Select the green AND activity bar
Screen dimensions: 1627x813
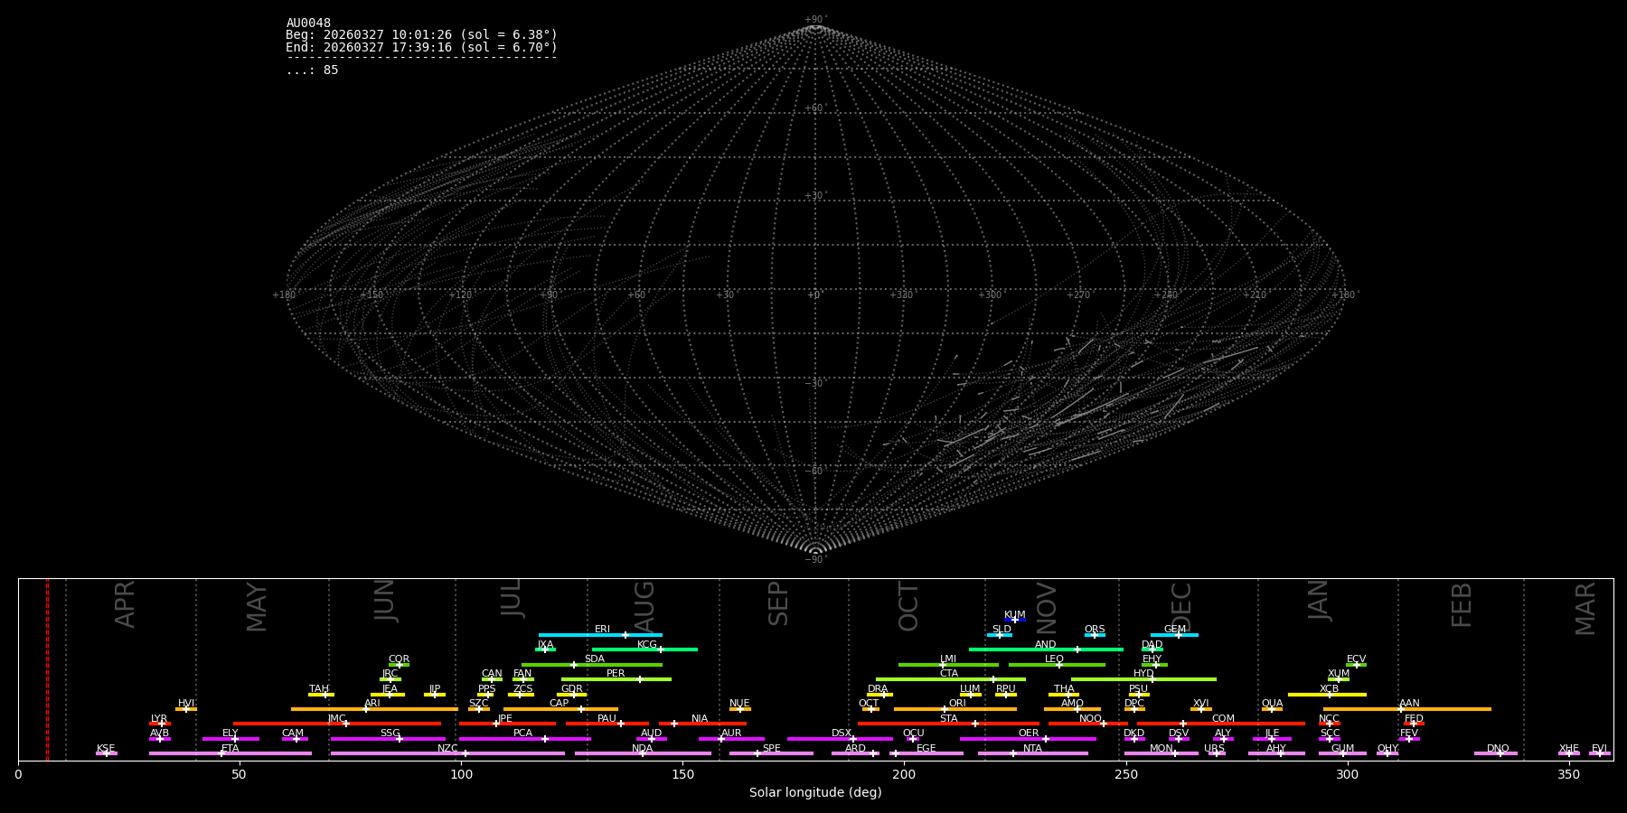pyautogui.click(x=1046, y=649)
